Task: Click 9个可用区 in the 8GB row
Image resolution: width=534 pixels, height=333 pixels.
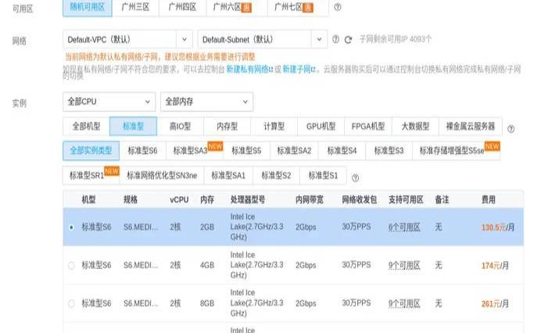Action: coord(404,303)
